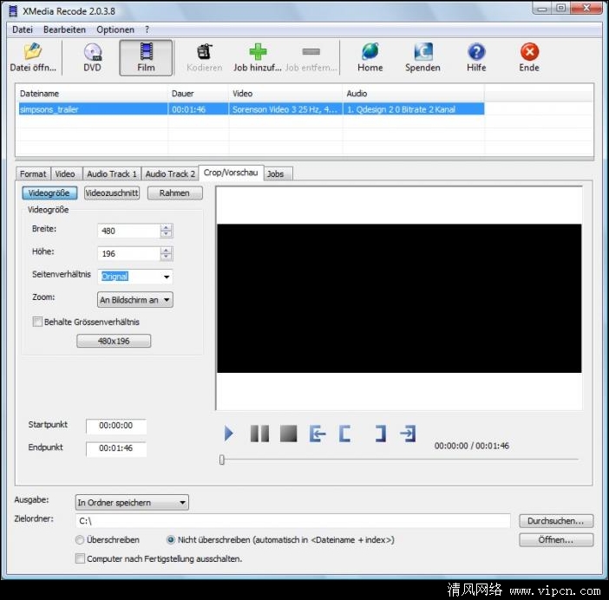Click the red Ende exit icon
Screen dimensions: 609x600
(x=529, y=52)
